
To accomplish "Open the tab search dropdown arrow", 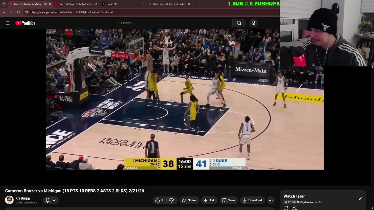I will (4, 4).
